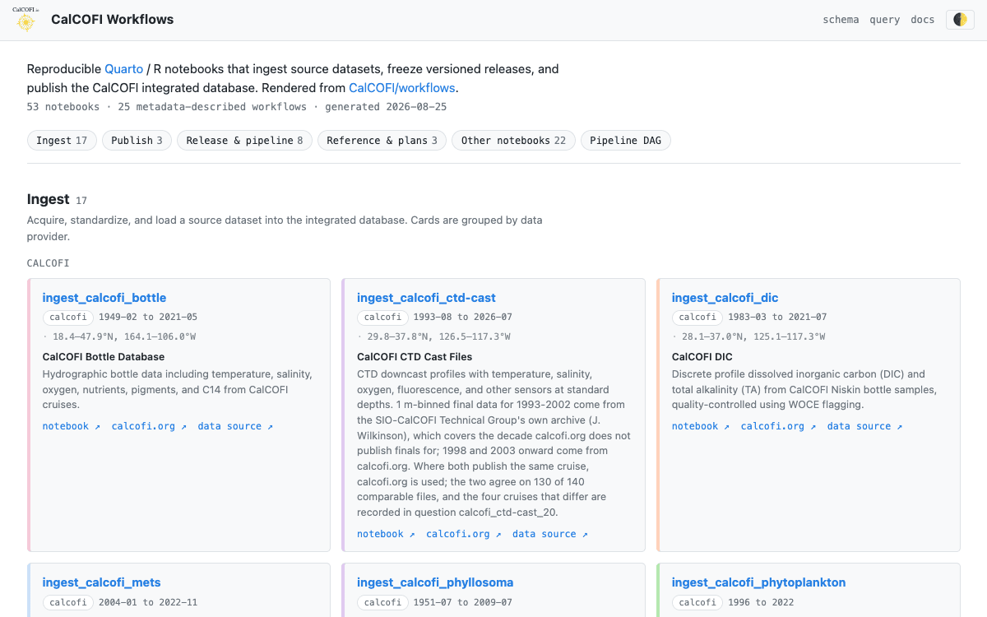Click the CALCOFI provider group label
Image resolution: width=987 pixels, height=617 pixels.
(49, 263)
